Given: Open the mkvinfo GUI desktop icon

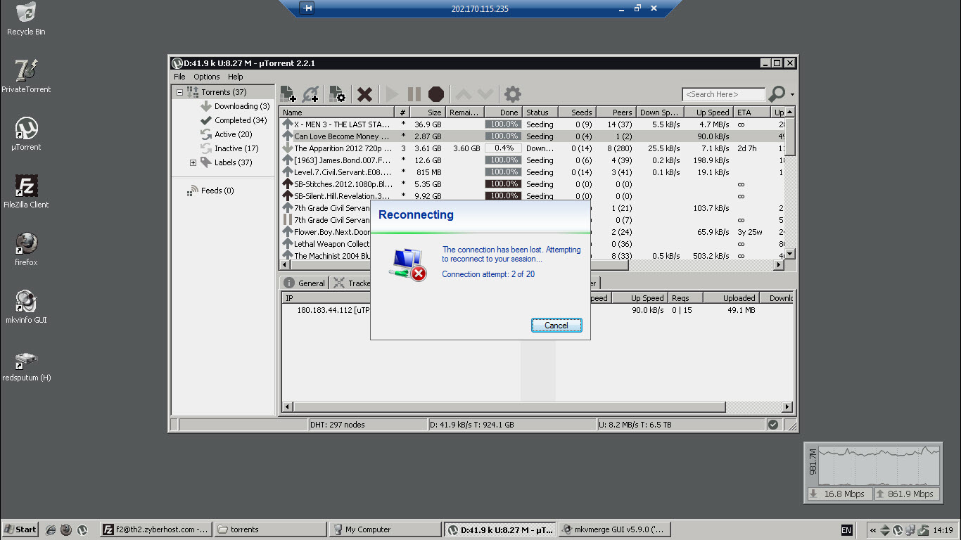Looking at the screenshot, I should tap(26, 307).
